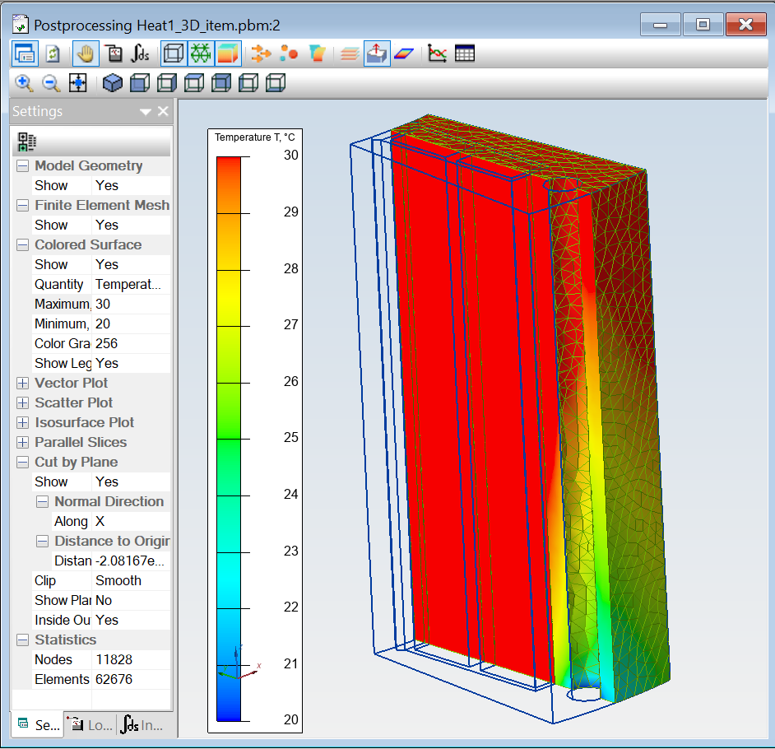The width and height of the screenshot is (775, 749).
Task: Collapse the Colored Surface section
Action: (x=23, y=244)
